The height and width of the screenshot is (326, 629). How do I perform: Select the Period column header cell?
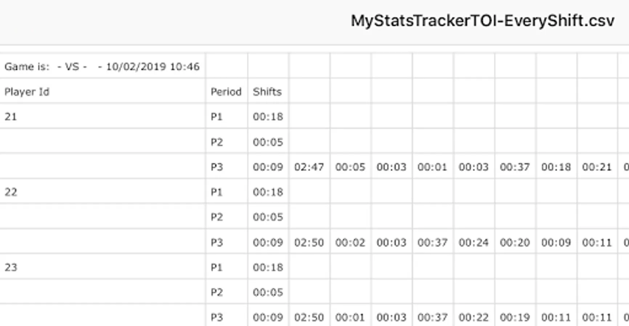(x=226, y=92)
